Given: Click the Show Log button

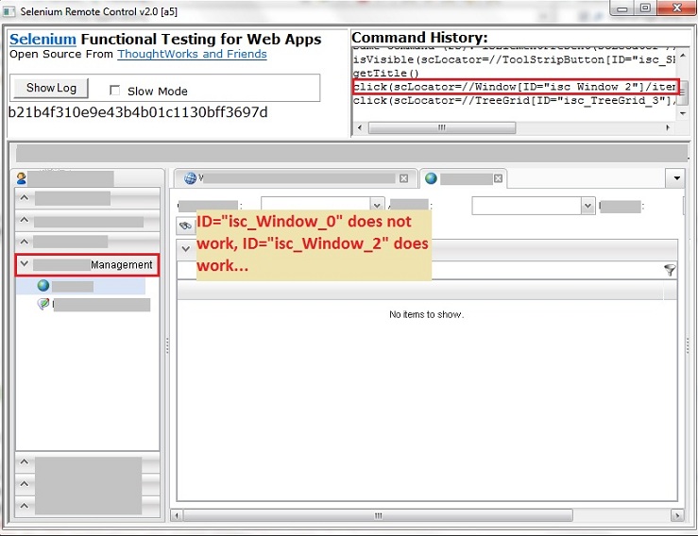Looking at the screenshot, I should [50, 88].
